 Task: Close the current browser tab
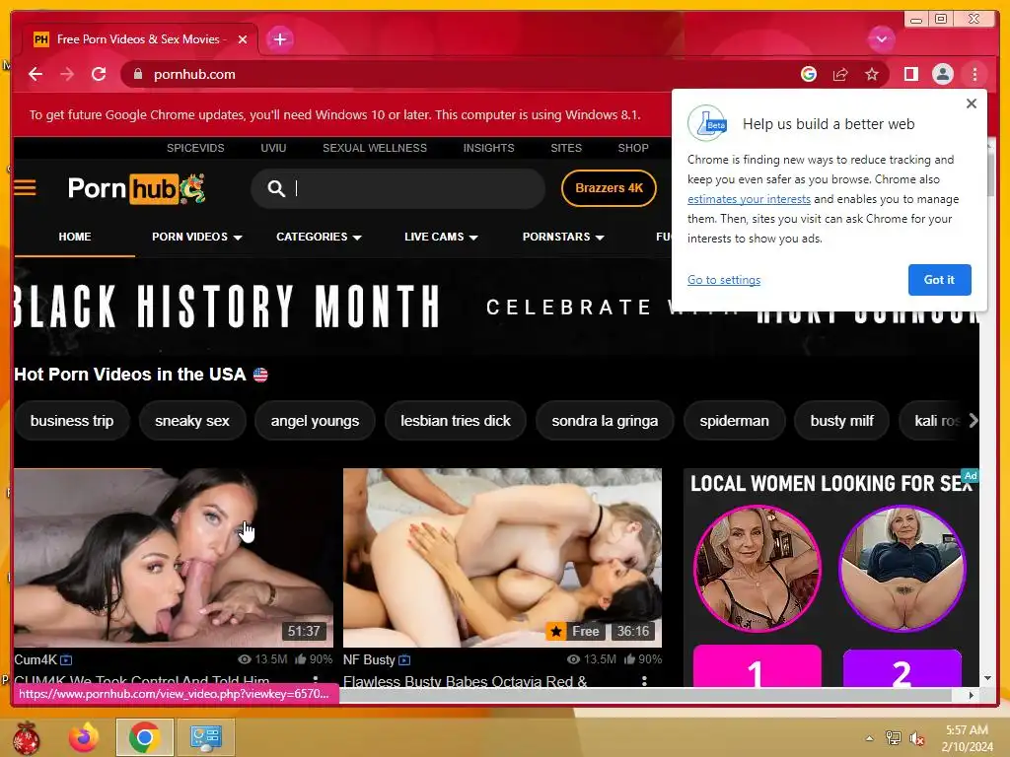[x=243, y=39]
